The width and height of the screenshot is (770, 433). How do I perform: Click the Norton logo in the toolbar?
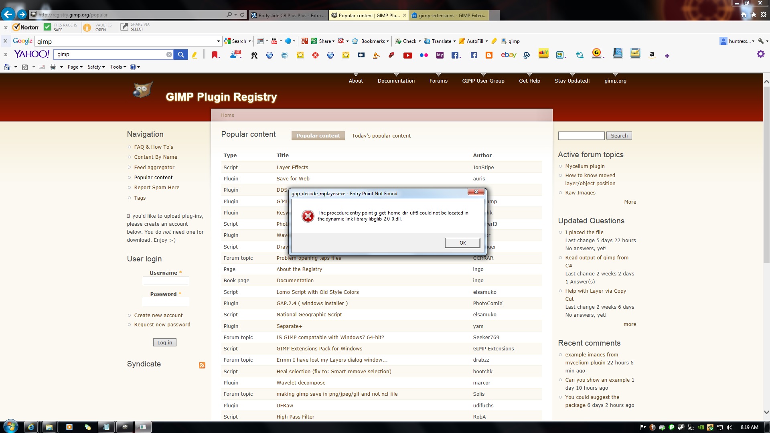click(x=25, y=27)
